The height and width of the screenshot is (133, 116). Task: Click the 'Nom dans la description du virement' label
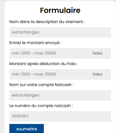(x=47, y=22)
